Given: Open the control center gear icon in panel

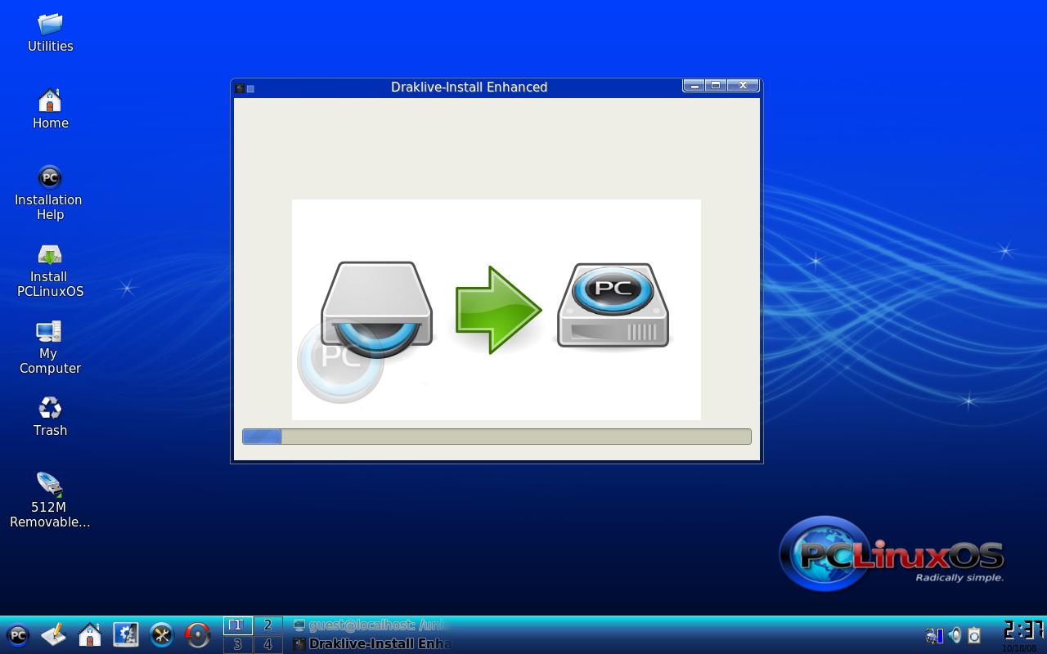Looking at the screenshot, I should click(126, 634).
